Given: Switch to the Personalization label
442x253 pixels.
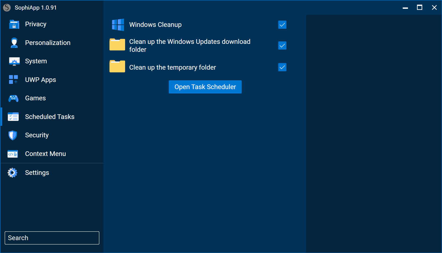Looking at the screenshot, I should (48, 43).
